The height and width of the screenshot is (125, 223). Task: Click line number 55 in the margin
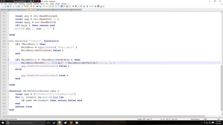[x=4, y=63]
